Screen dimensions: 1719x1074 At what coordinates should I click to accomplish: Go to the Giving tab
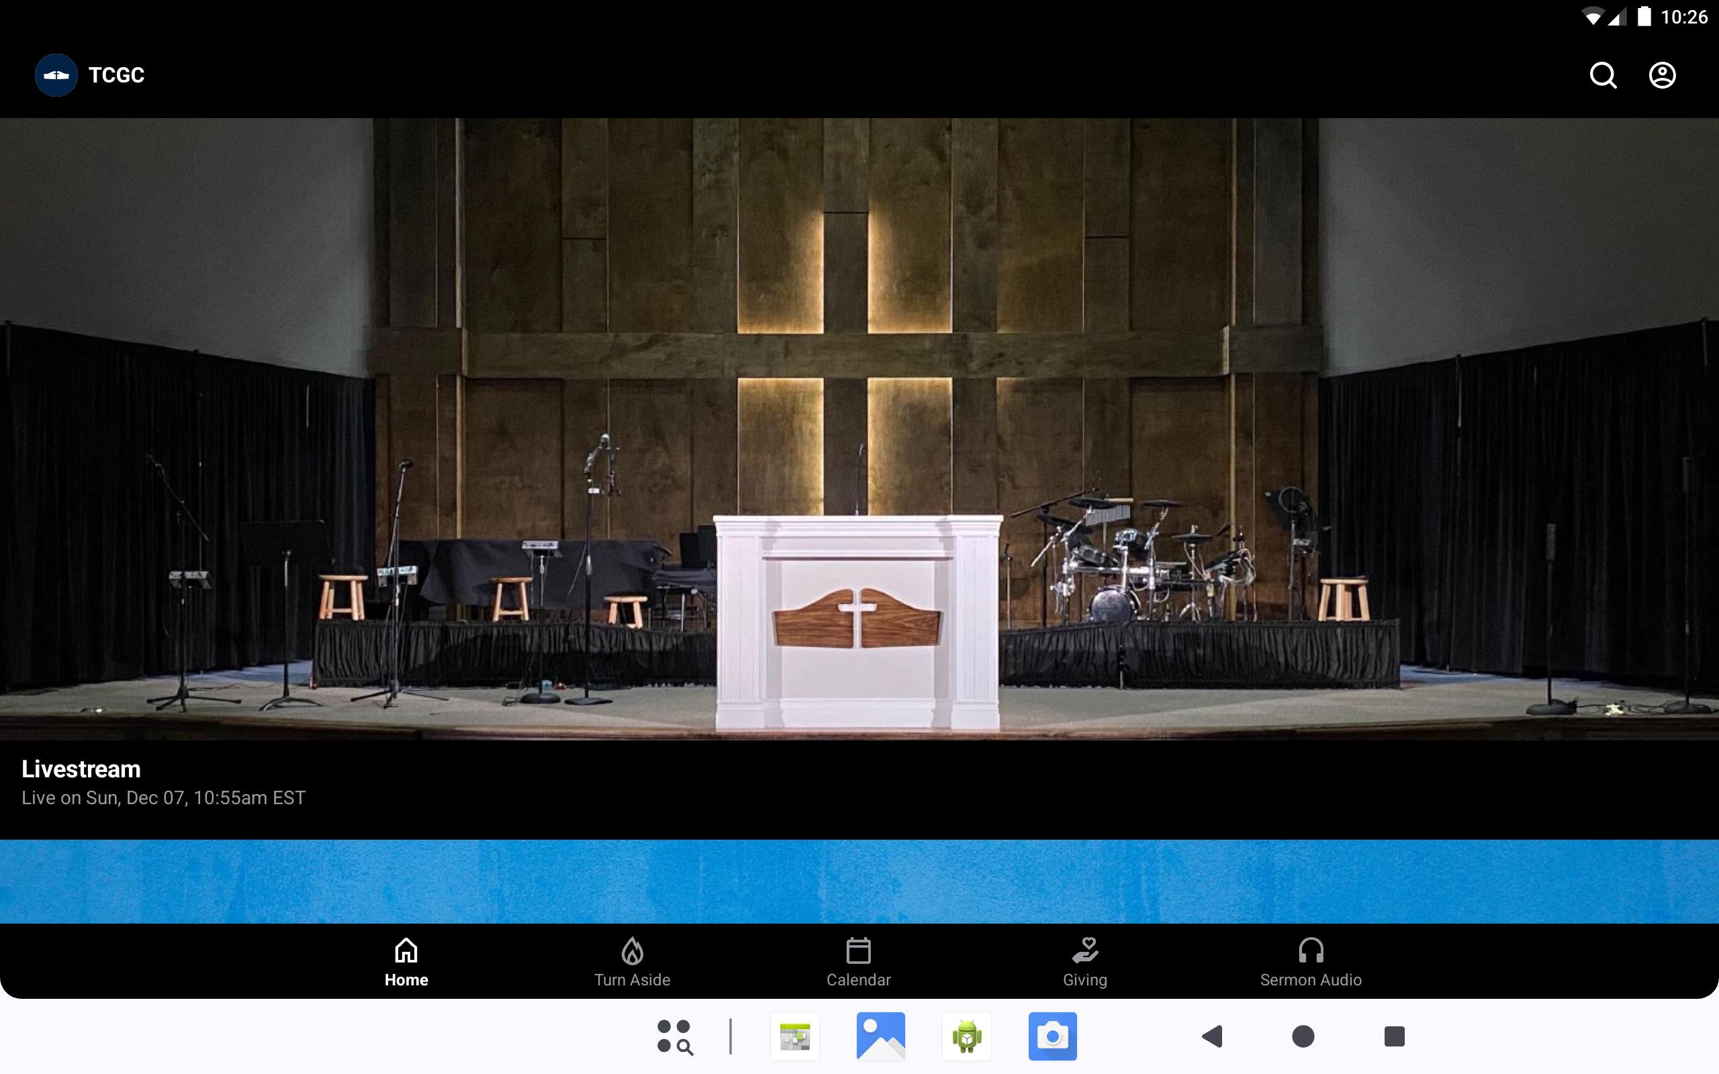point(1084,962)
